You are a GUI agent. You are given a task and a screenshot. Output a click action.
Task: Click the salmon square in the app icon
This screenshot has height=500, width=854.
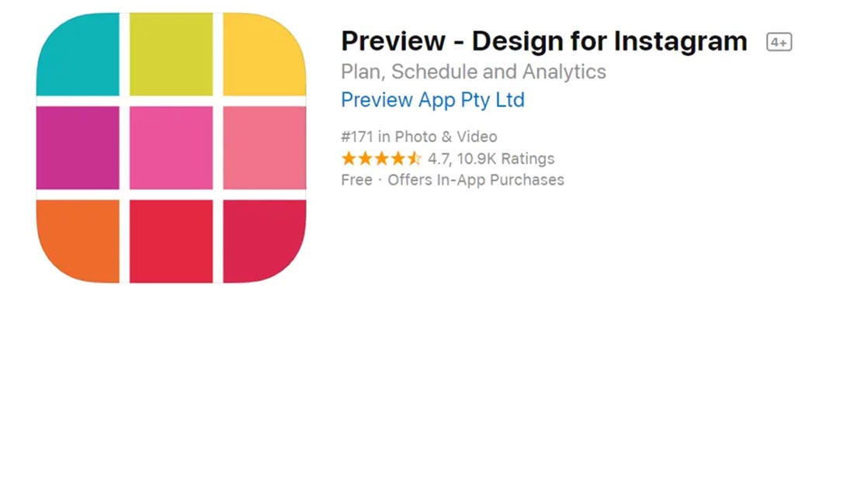(264, 148)
